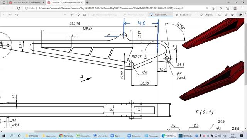Image resolution: width=247 pixels, height=139 pixels.
Task: View the Файл site info icon
Action: pos(30,8)
